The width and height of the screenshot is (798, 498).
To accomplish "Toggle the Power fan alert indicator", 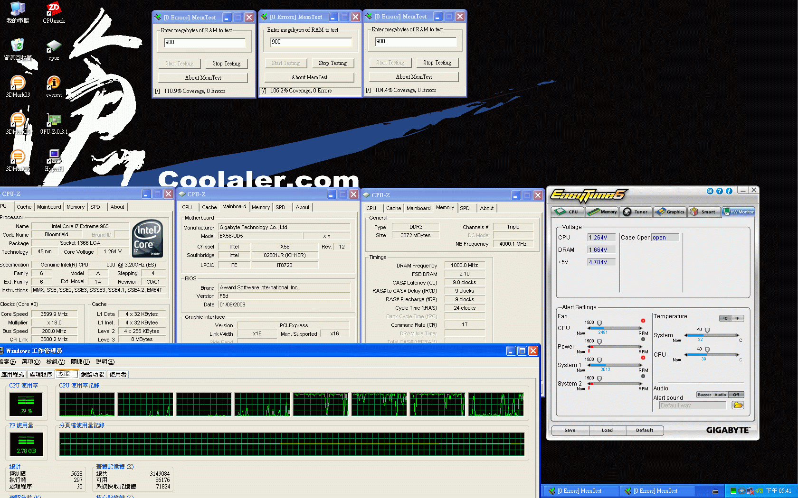I will click(x=643, y=339).
